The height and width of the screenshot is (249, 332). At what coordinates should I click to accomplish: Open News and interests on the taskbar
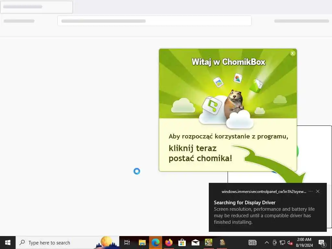point(252,243)
